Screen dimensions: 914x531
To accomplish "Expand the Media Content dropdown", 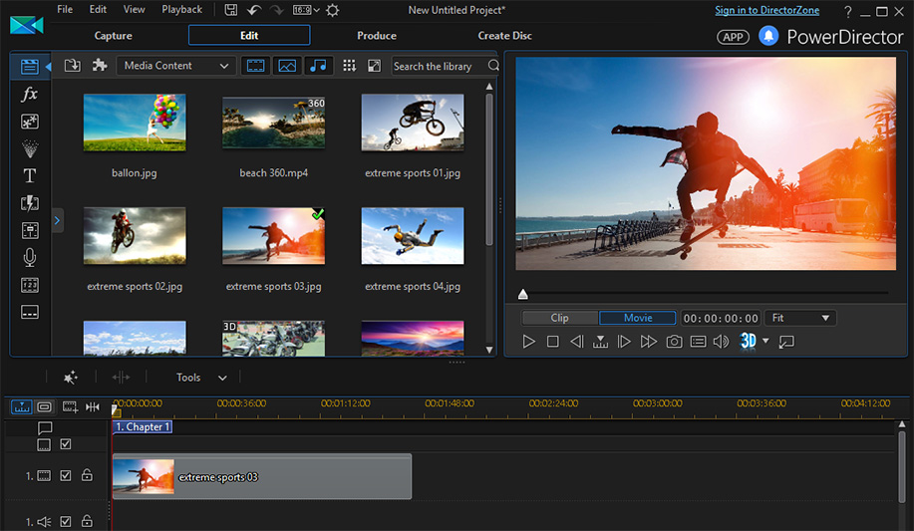I will pos(175,66).
